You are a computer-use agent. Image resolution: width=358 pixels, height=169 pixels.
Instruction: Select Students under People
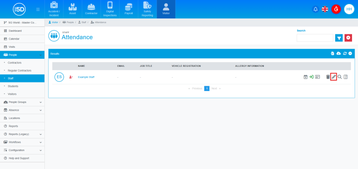(x=22, y=86)
